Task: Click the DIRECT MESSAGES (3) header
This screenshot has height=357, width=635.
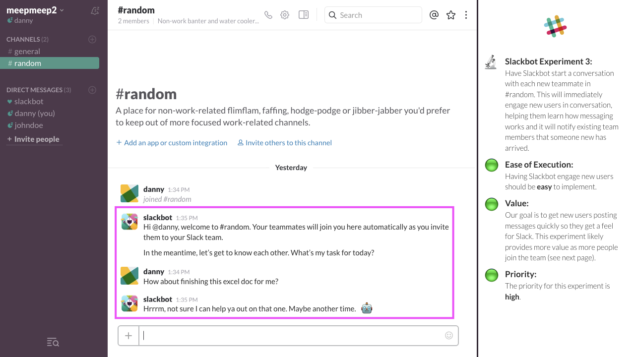Action: point(39,90)
